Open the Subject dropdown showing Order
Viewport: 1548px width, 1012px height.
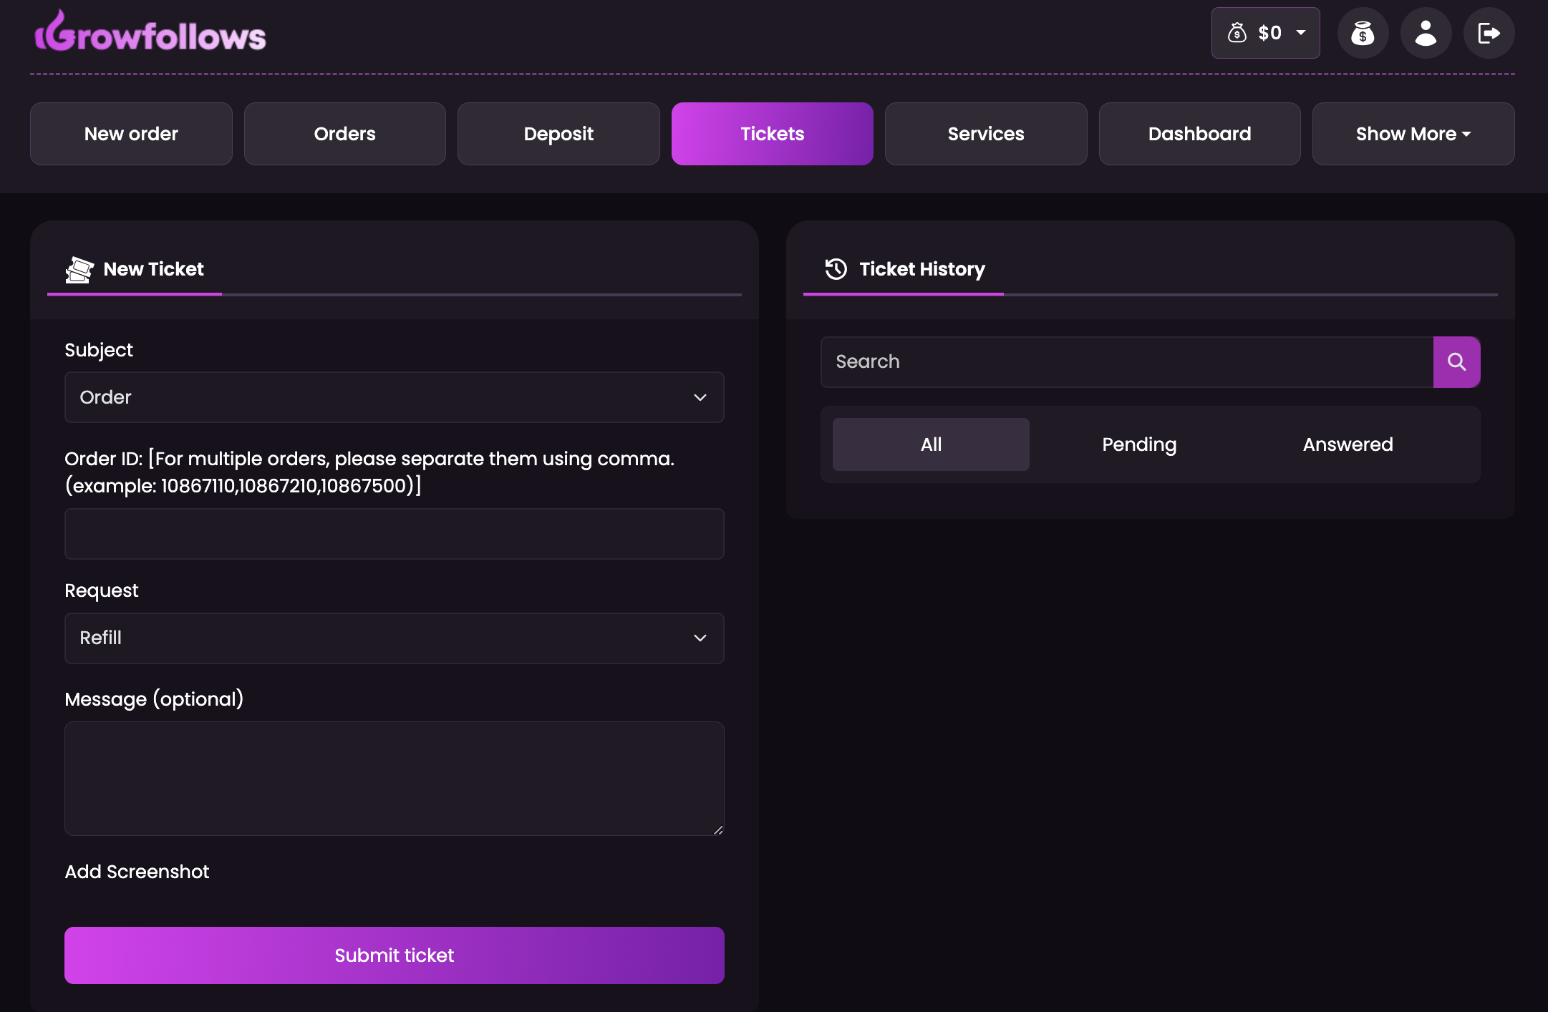pyautogui.click(x=394, y=397)
